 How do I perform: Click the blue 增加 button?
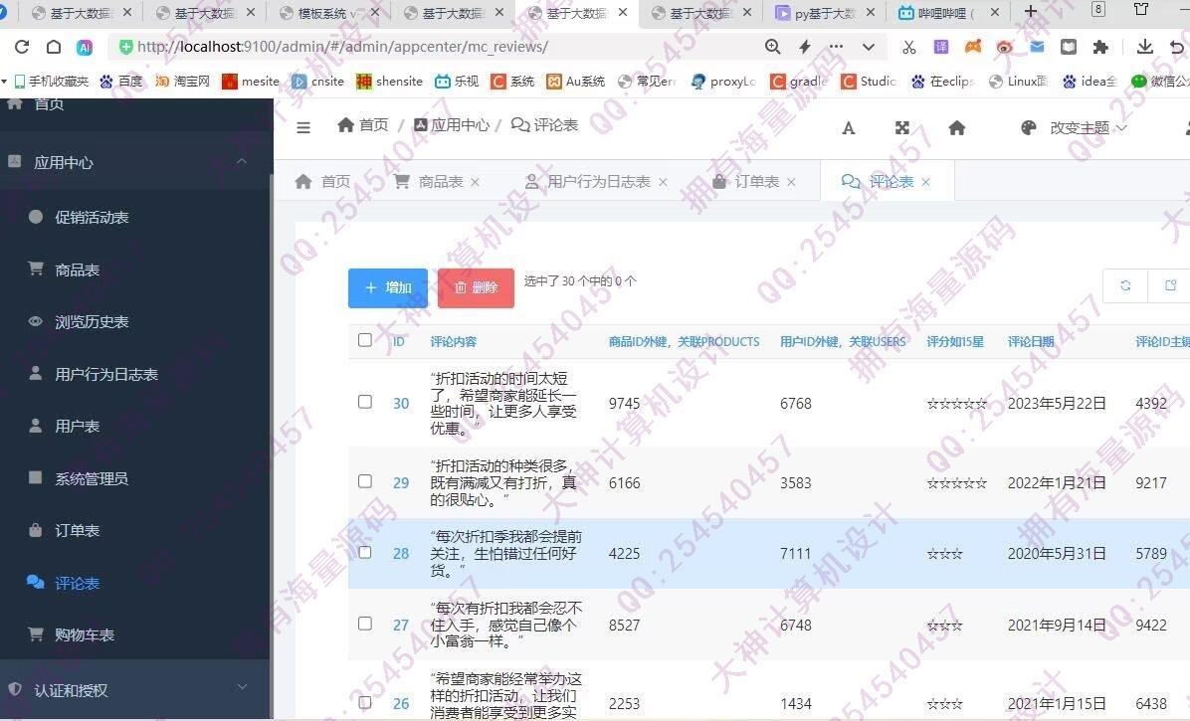[x=388, y=287]
